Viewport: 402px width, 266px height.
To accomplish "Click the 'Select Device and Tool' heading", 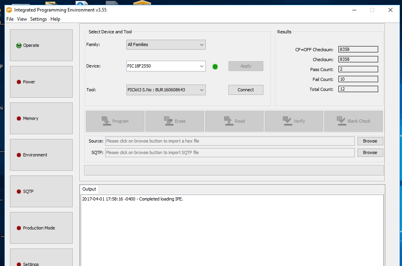I will [x=110, y=32].
